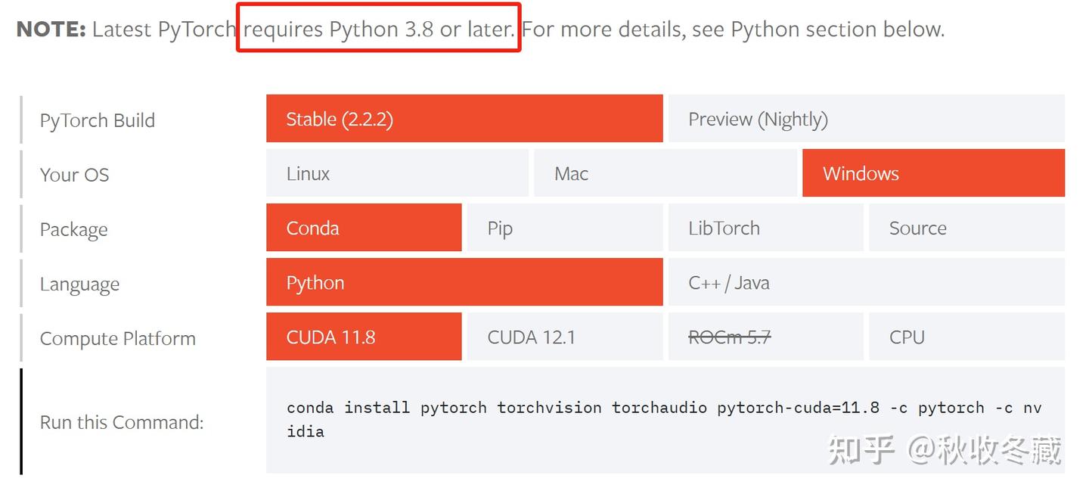Click the PyTorch Build row label

point(97,120)
